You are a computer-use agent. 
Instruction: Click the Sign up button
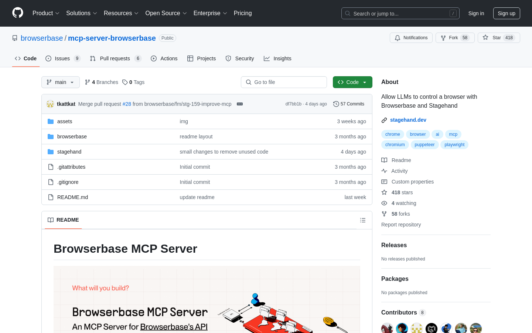click(x=507, y=13)
